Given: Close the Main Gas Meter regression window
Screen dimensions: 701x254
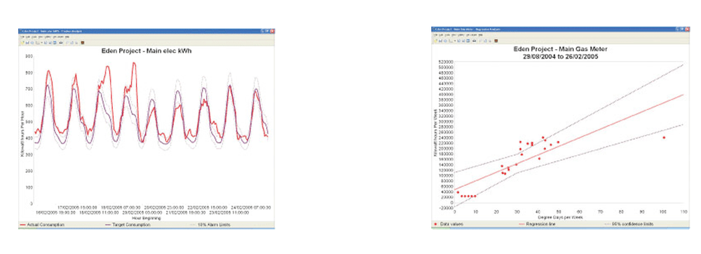Looking at the screenshot, I should click(x=687, y=29).
